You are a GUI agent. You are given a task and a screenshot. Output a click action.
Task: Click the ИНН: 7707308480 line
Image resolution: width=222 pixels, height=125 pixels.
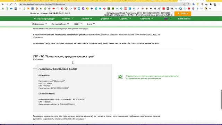coord(45,83)
